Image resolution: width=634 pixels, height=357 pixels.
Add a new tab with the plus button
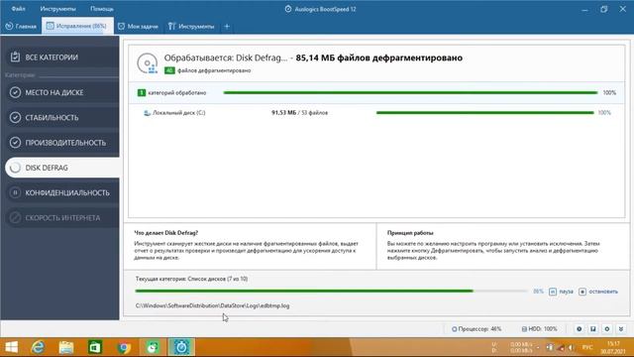227,27
